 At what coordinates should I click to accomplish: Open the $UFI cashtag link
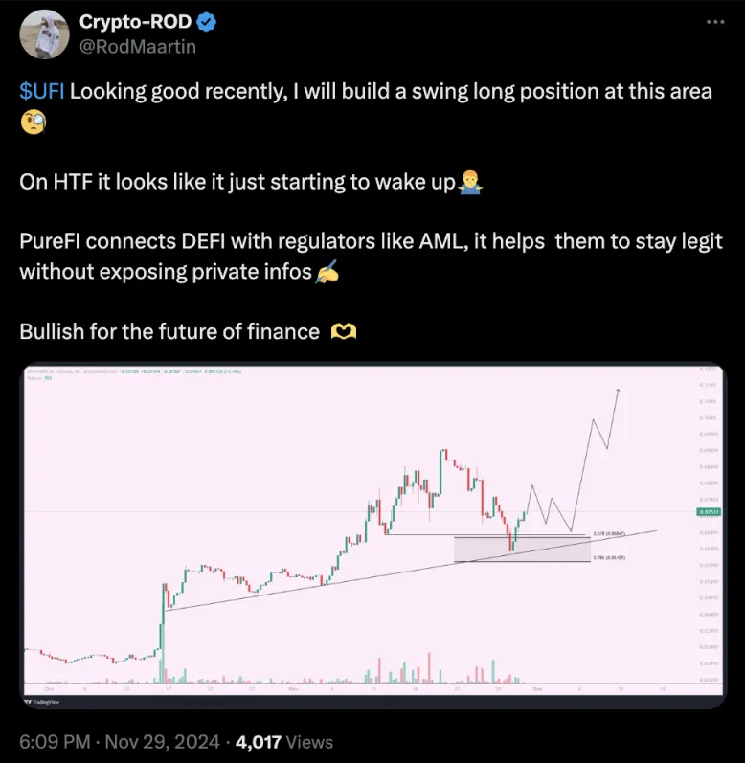click(x=42, y=91)
